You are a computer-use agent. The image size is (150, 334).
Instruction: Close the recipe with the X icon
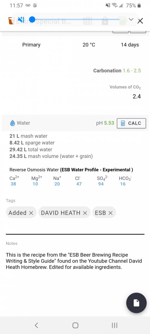click(140, 21)
